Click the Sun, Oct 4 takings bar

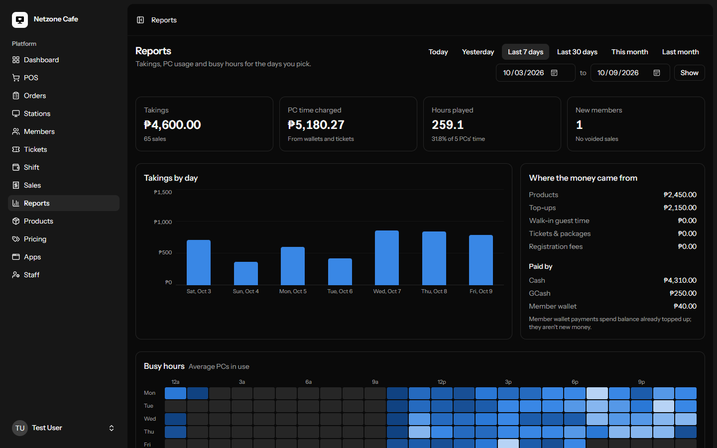[246, 273]
